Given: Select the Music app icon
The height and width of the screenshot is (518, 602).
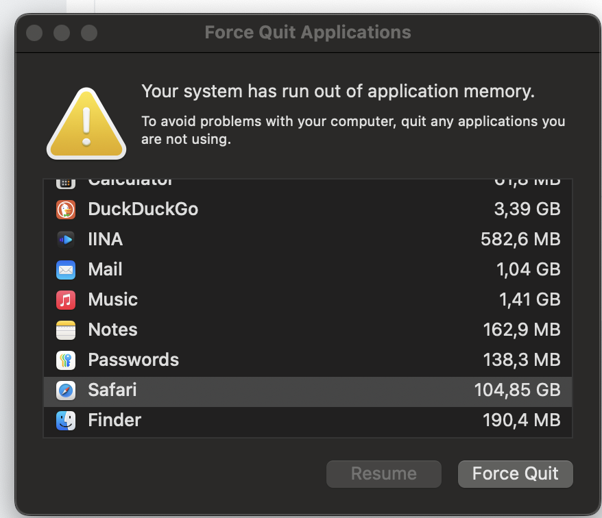Looking at the screenshot, I should pos(66,299).
